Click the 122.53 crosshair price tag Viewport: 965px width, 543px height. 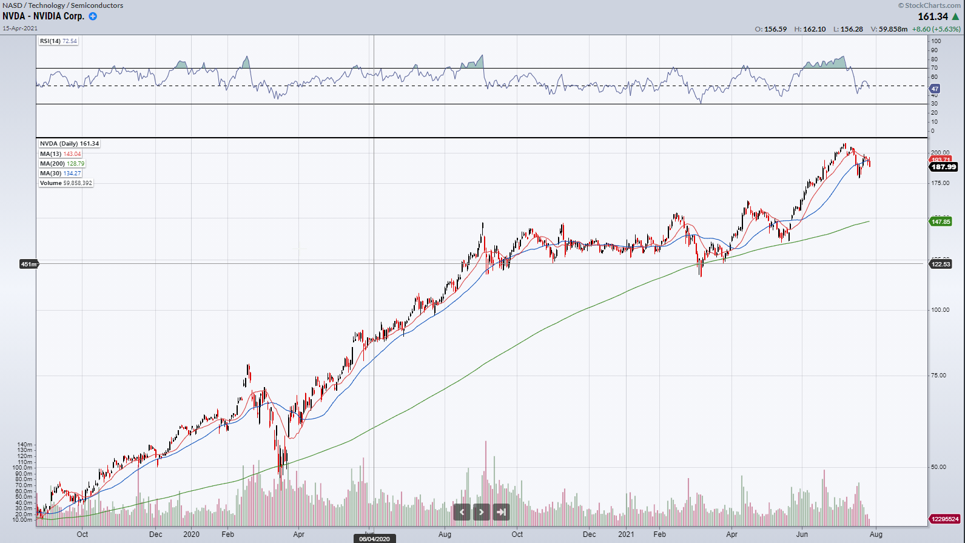click(941, 264)
